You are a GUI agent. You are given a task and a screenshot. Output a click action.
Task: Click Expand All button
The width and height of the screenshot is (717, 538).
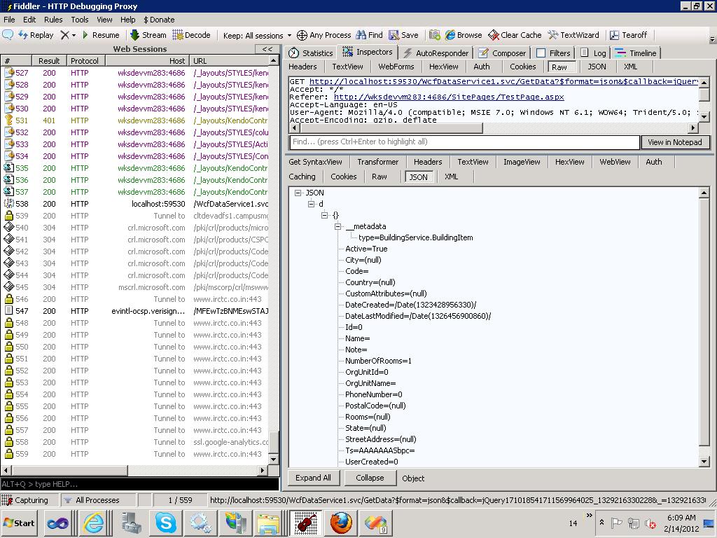(x=313, y=478)
